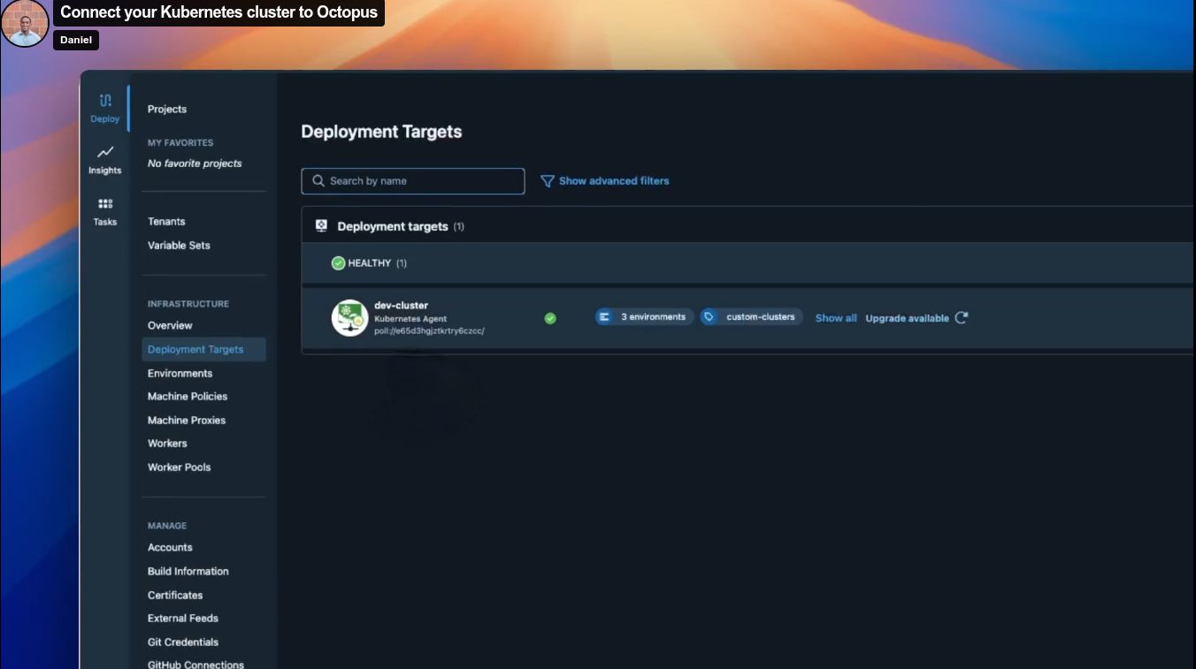Image resolution: width=1196 pixels, height=669 pixels.
Task: Click the 'MY FAVORITES' section label
Action: coord(180,143)
